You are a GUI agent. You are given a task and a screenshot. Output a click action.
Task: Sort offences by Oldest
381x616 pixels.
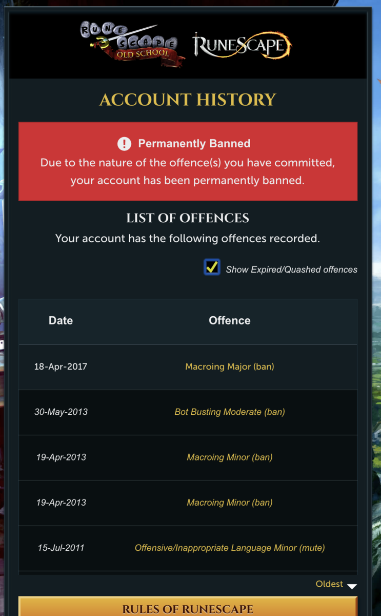pos(330,584)
